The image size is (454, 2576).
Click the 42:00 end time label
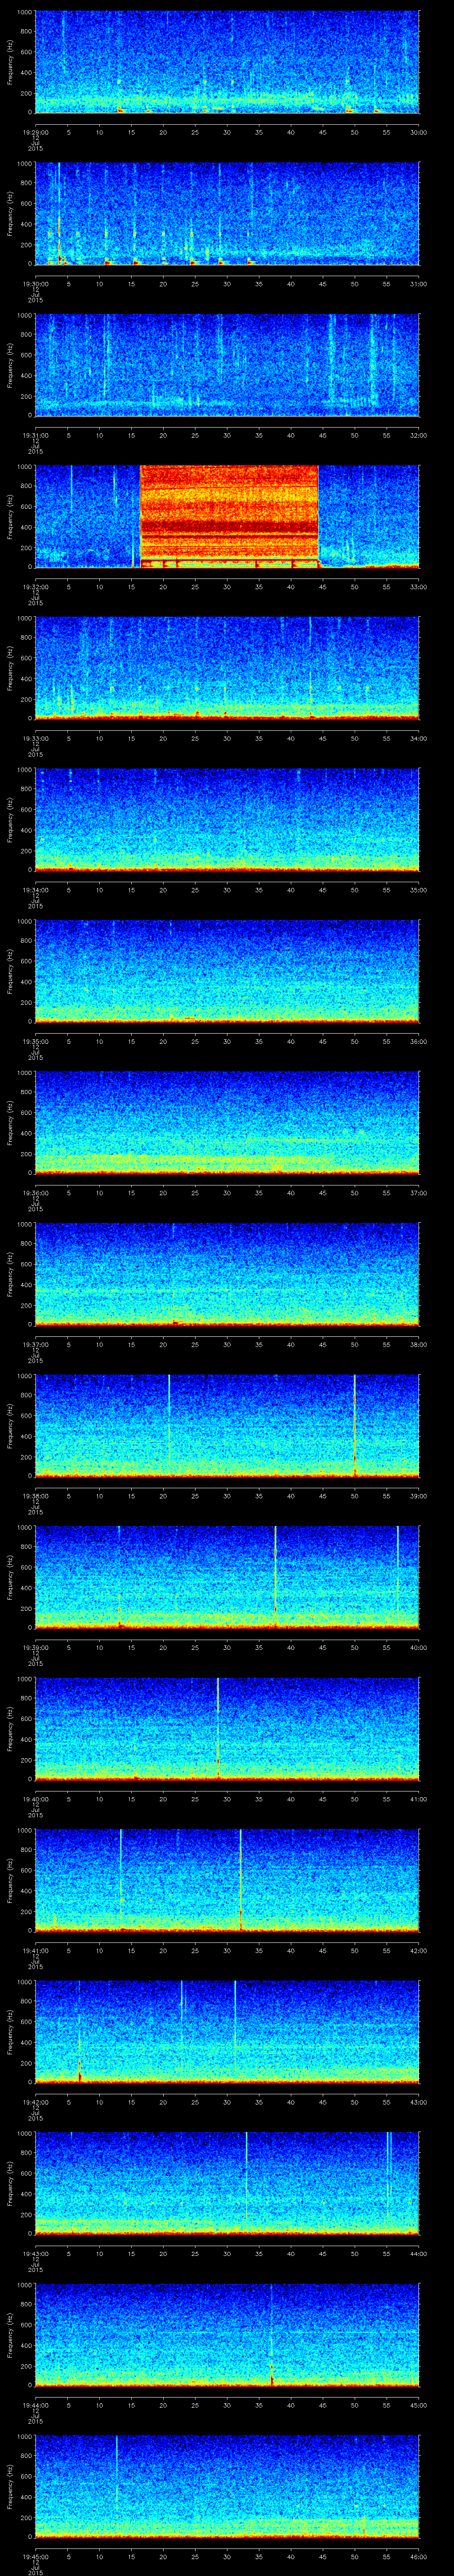419,1951
